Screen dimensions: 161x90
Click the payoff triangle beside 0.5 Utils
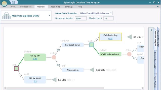coord(54,80)
